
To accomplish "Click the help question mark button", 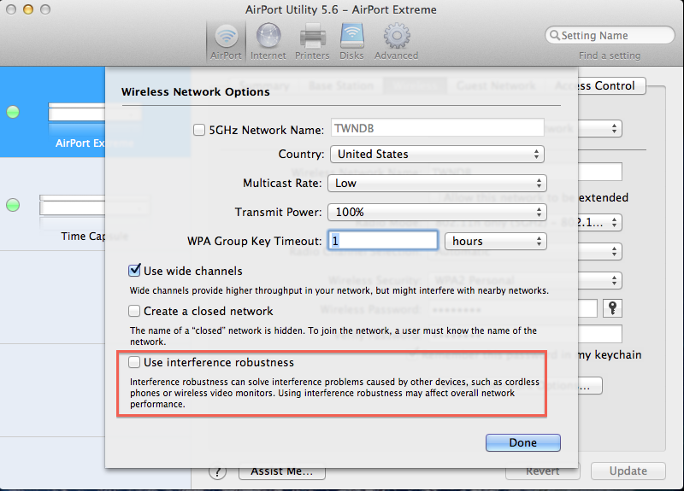I will 217,471.
